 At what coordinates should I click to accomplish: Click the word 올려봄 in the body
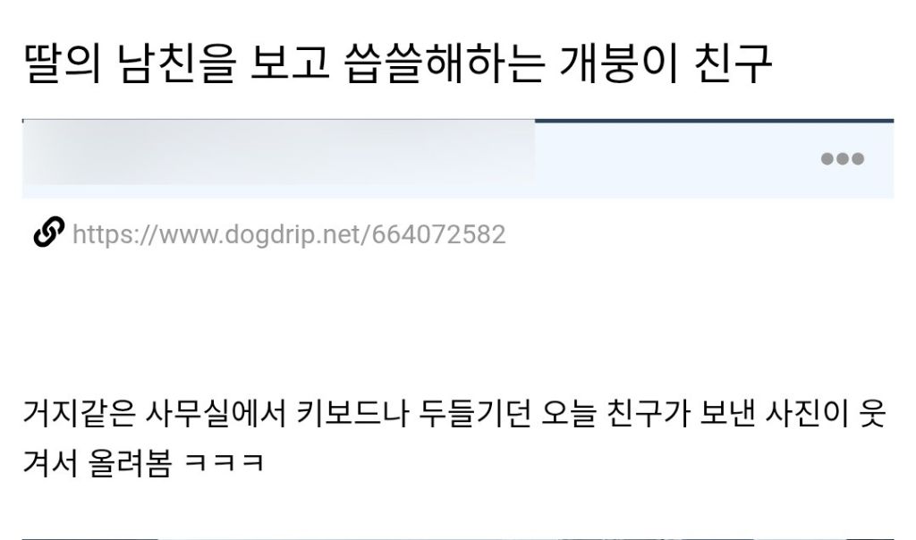[130, 463]
